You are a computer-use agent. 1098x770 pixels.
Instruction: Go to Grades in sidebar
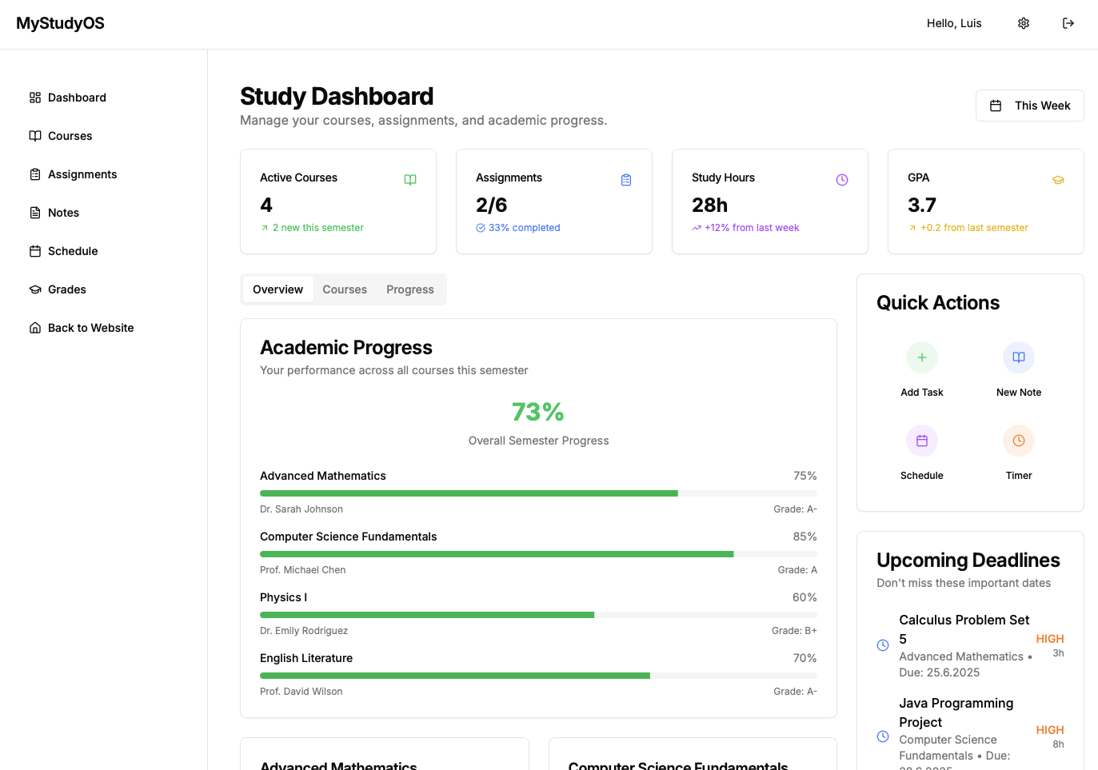(x=66, y=289)
